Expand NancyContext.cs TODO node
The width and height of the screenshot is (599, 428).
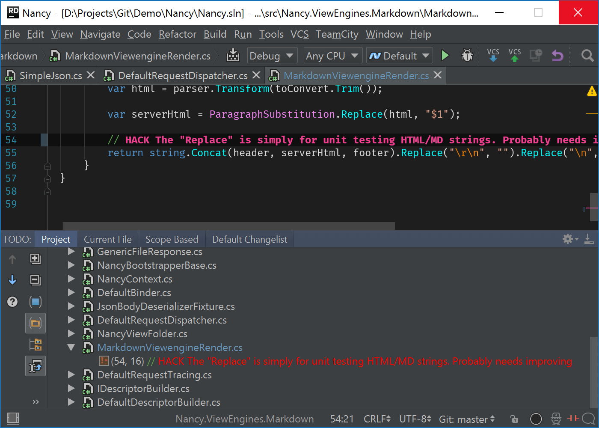coord(71,279)
